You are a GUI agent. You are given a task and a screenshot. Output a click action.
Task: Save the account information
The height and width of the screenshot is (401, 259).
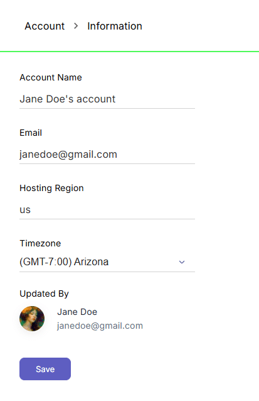pos(45,369)
